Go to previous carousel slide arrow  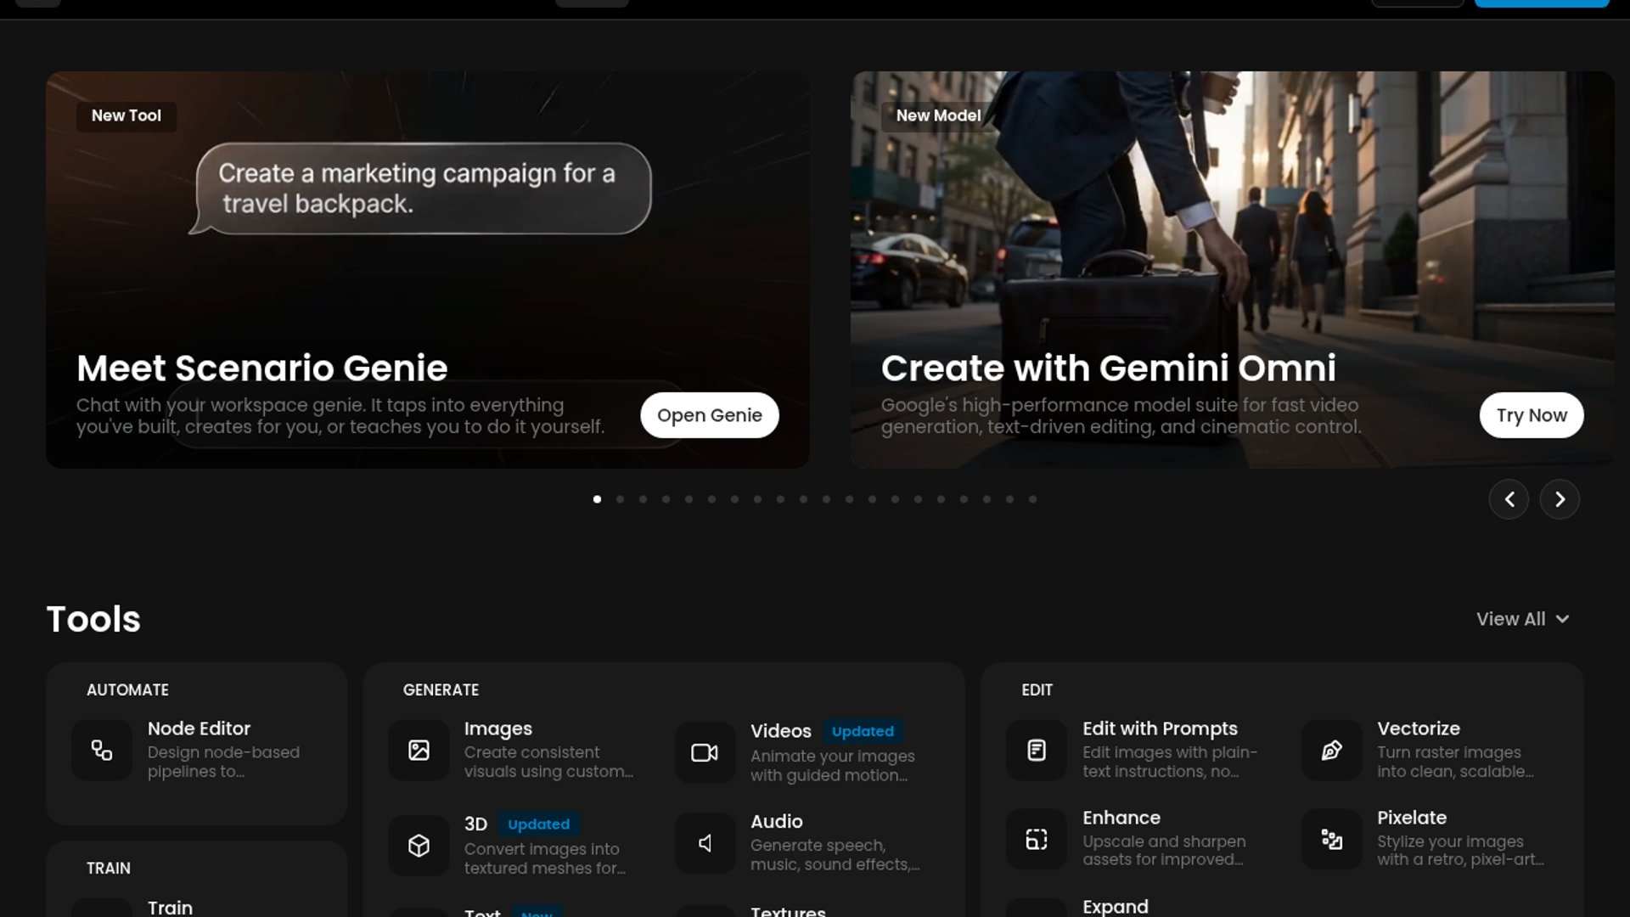point(1509,499)
